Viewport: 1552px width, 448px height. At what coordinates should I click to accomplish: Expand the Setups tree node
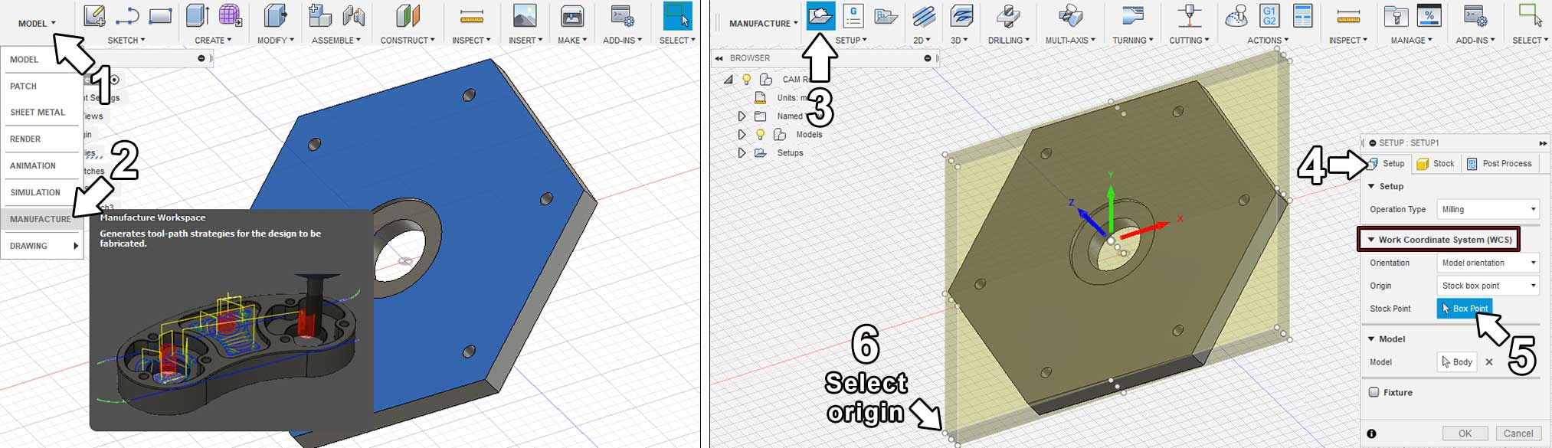click(x=742, y=152)
